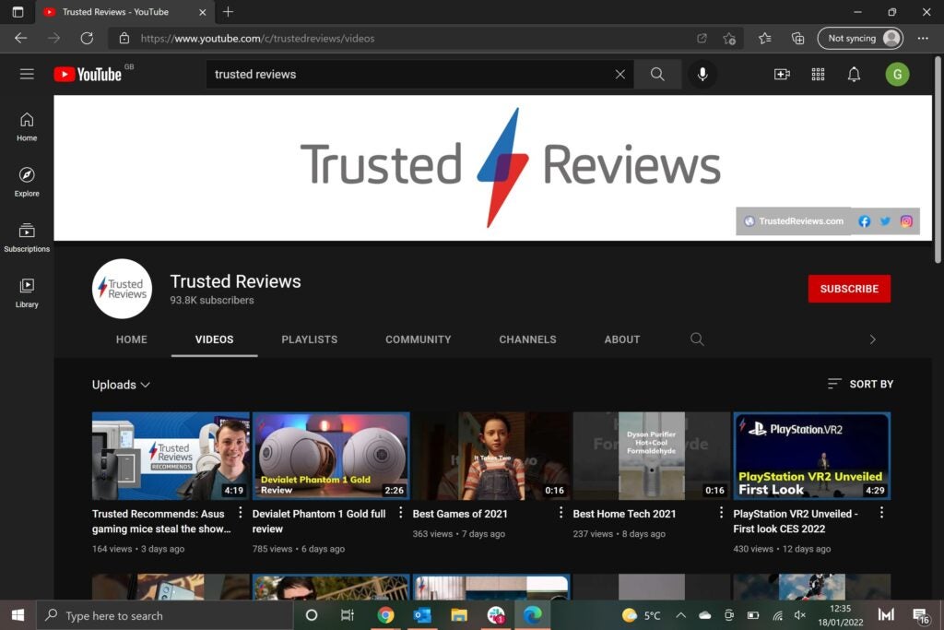Screen dimensions: 944x630
Task: Open the Community tab
Action: coord(419,339)
